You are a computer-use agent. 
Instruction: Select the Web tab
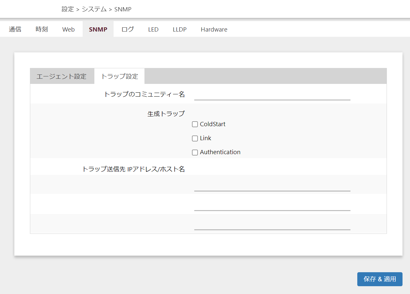point(68,29)
